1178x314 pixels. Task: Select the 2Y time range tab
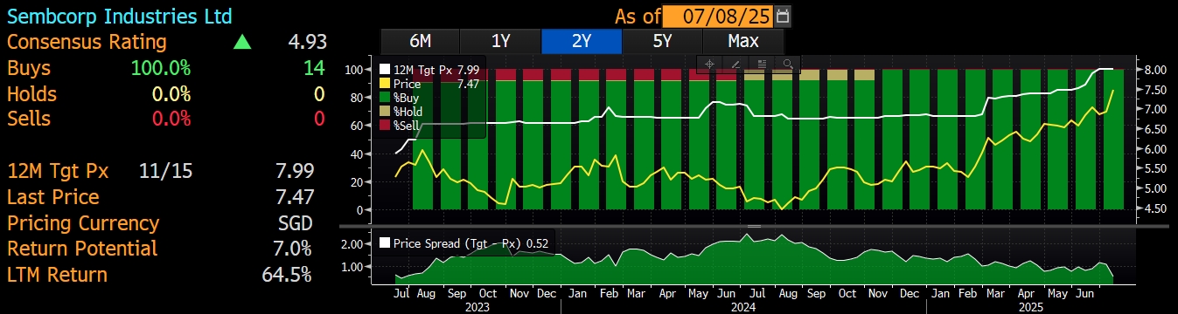click(x=582, y=41)
